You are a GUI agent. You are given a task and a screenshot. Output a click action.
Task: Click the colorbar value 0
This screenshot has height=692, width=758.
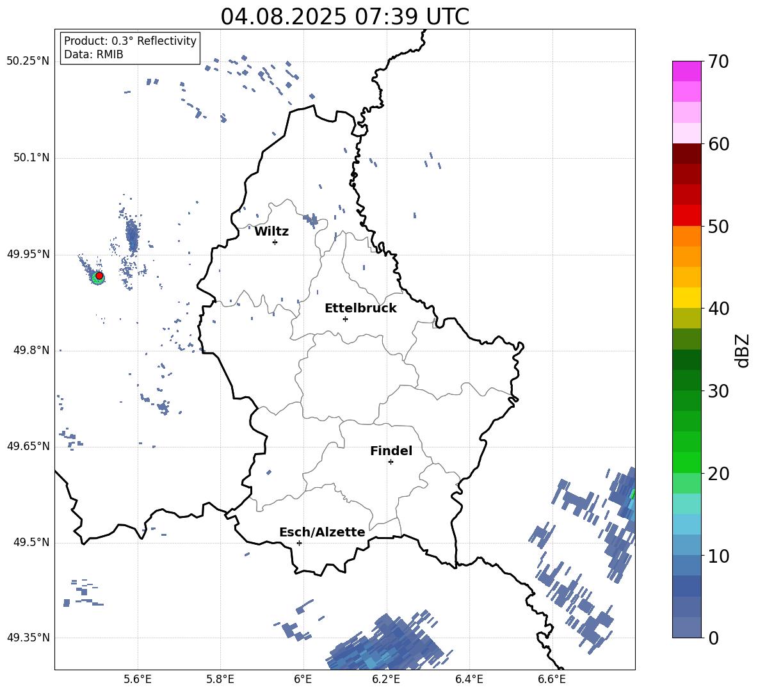713,638
